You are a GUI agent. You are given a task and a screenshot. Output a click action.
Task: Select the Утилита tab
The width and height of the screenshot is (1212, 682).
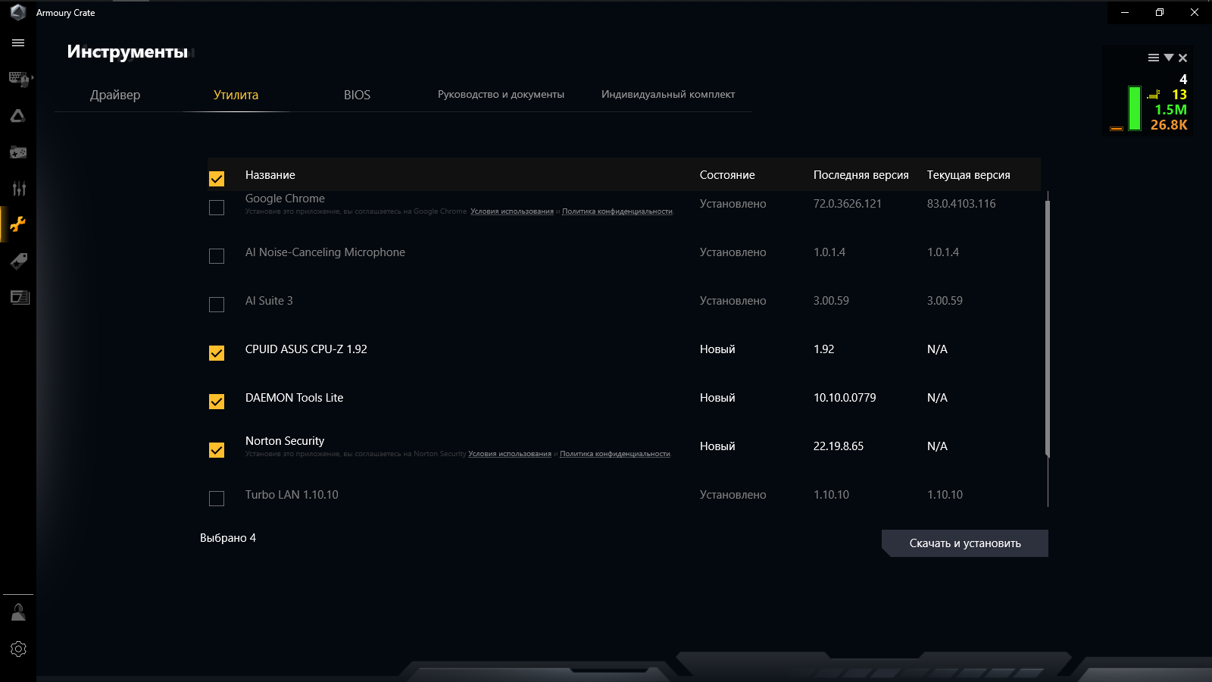pyautogui.click(x=236, y=95)
